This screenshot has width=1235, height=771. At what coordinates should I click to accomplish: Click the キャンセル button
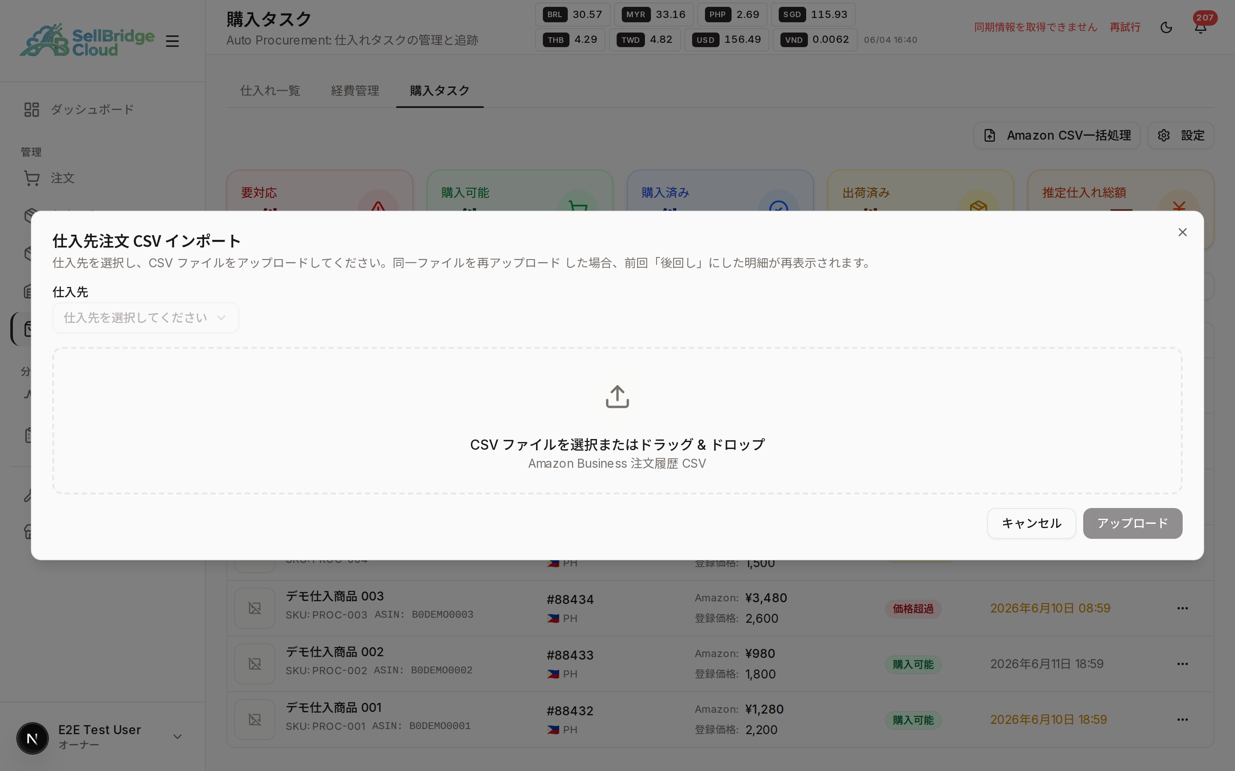pos(1031,523)
